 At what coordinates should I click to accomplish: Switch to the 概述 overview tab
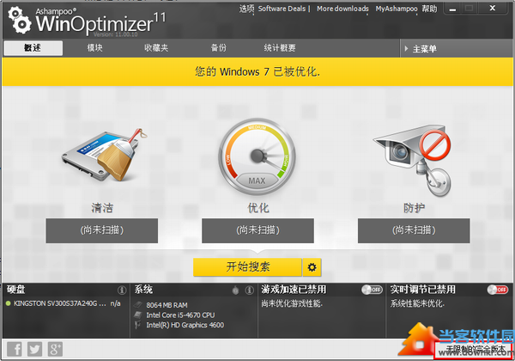33,48
